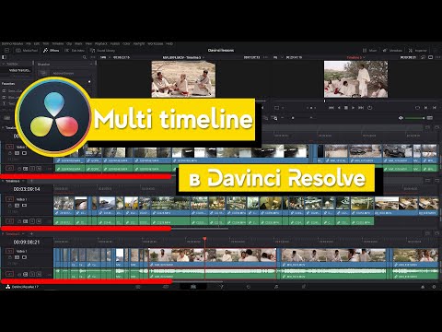Play reverse in timeline viewer

tap(339, 108)
